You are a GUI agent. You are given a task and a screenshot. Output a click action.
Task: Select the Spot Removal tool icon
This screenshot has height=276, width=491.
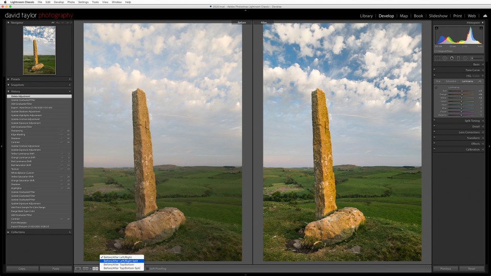(x=444, y=58)
